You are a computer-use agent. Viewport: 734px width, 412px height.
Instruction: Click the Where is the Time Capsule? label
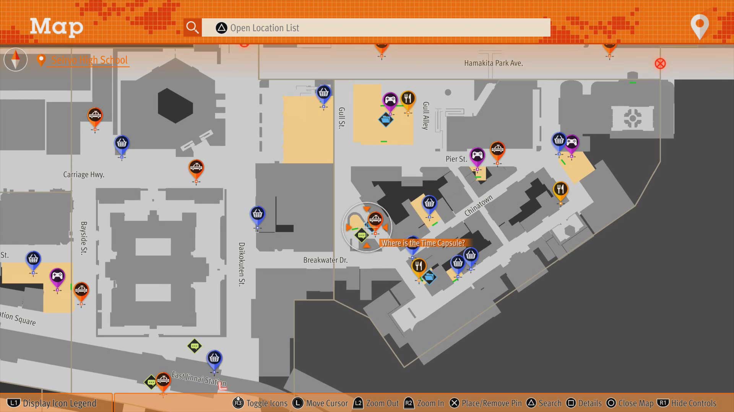423,243
